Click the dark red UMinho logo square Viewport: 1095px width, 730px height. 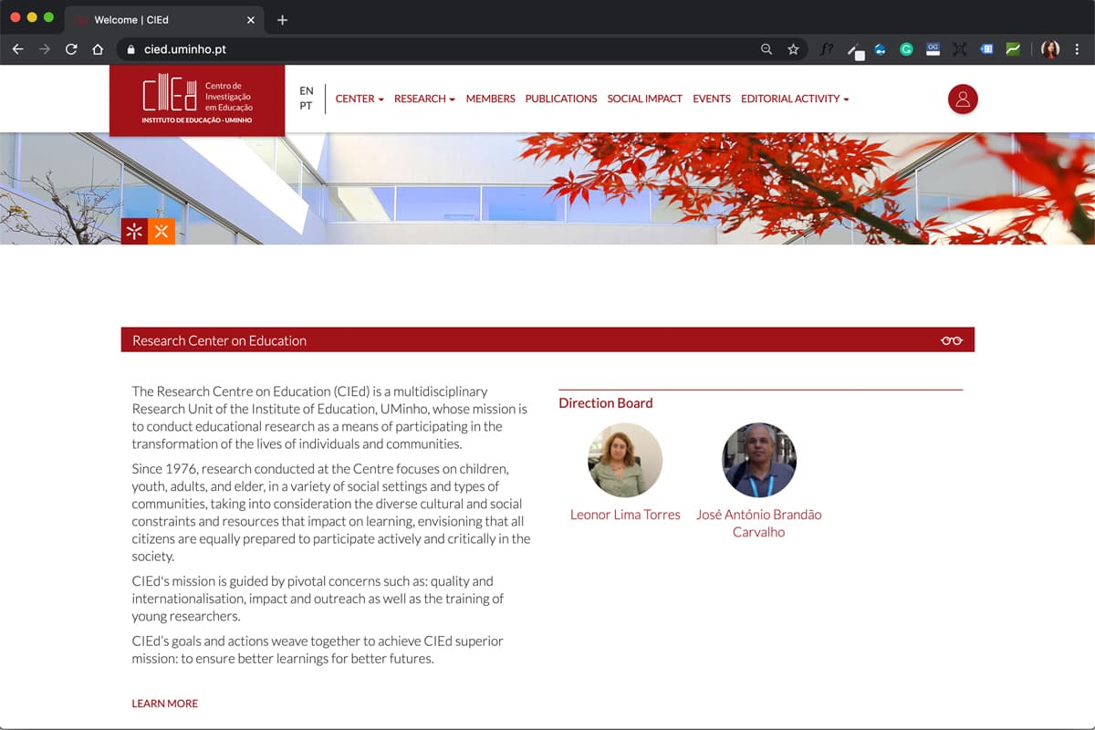[134, 232]
